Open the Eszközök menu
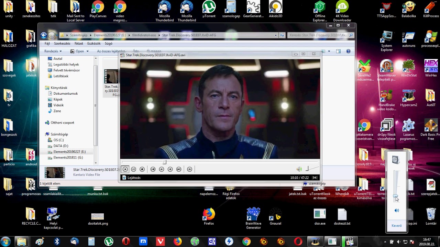 (94, 44)
